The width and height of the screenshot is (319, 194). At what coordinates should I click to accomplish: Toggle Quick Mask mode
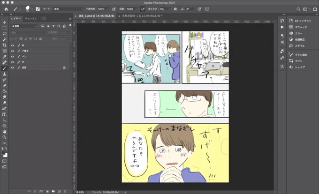(x=4, y=161)
